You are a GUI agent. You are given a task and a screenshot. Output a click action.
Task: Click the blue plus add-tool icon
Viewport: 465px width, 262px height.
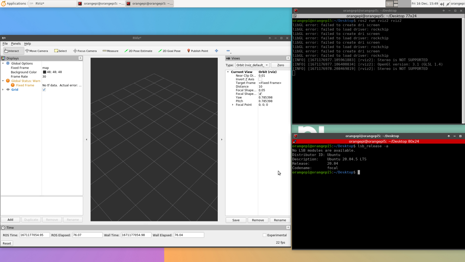click(216, 51)
